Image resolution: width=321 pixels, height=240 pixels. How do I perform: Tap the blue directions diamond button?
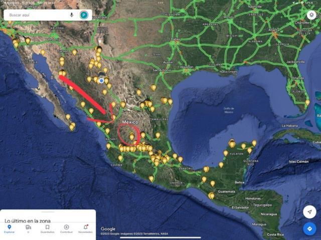310,229
